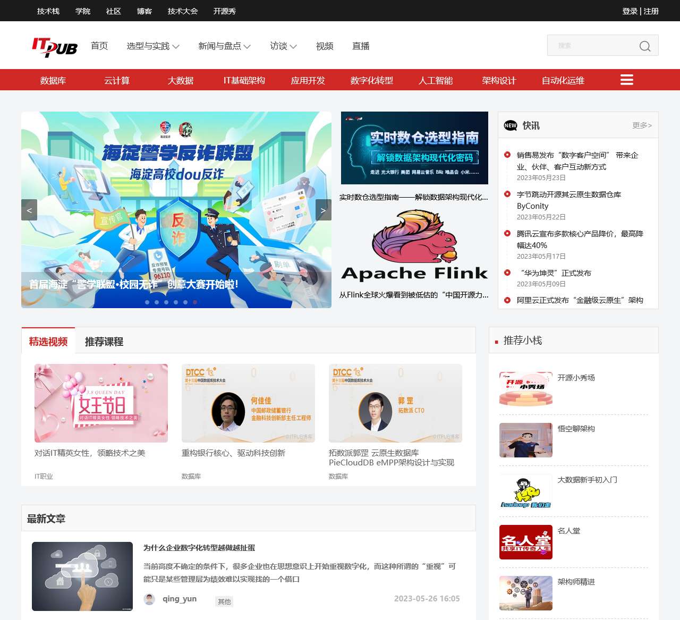
Task: Advance to the next carousel slide
Action: (x=324, y=210)
